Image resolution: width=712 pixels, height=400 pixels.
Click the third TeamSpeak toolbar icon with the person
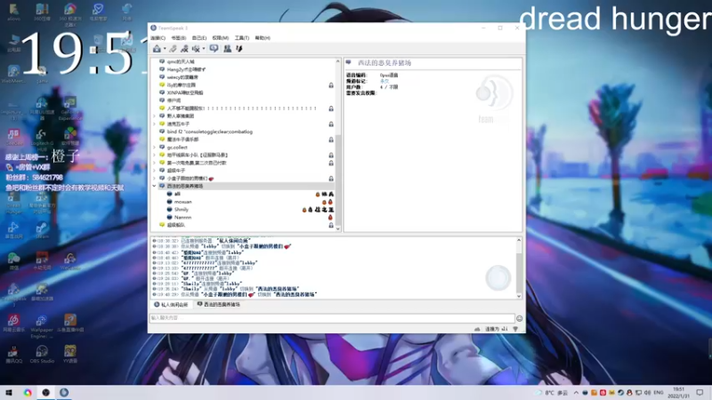point(184,49)
